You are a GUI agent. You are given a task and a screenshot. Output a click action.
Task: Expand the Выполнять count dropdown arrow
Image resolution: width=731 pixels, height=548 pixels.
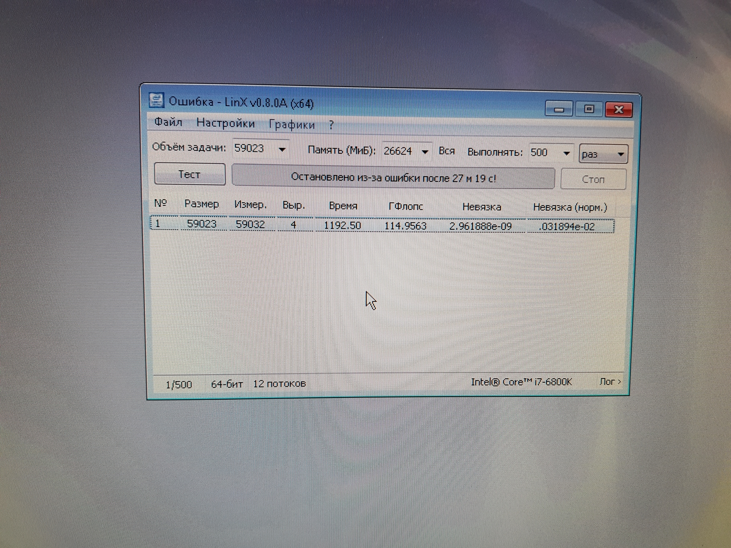[x=566, y=153]
